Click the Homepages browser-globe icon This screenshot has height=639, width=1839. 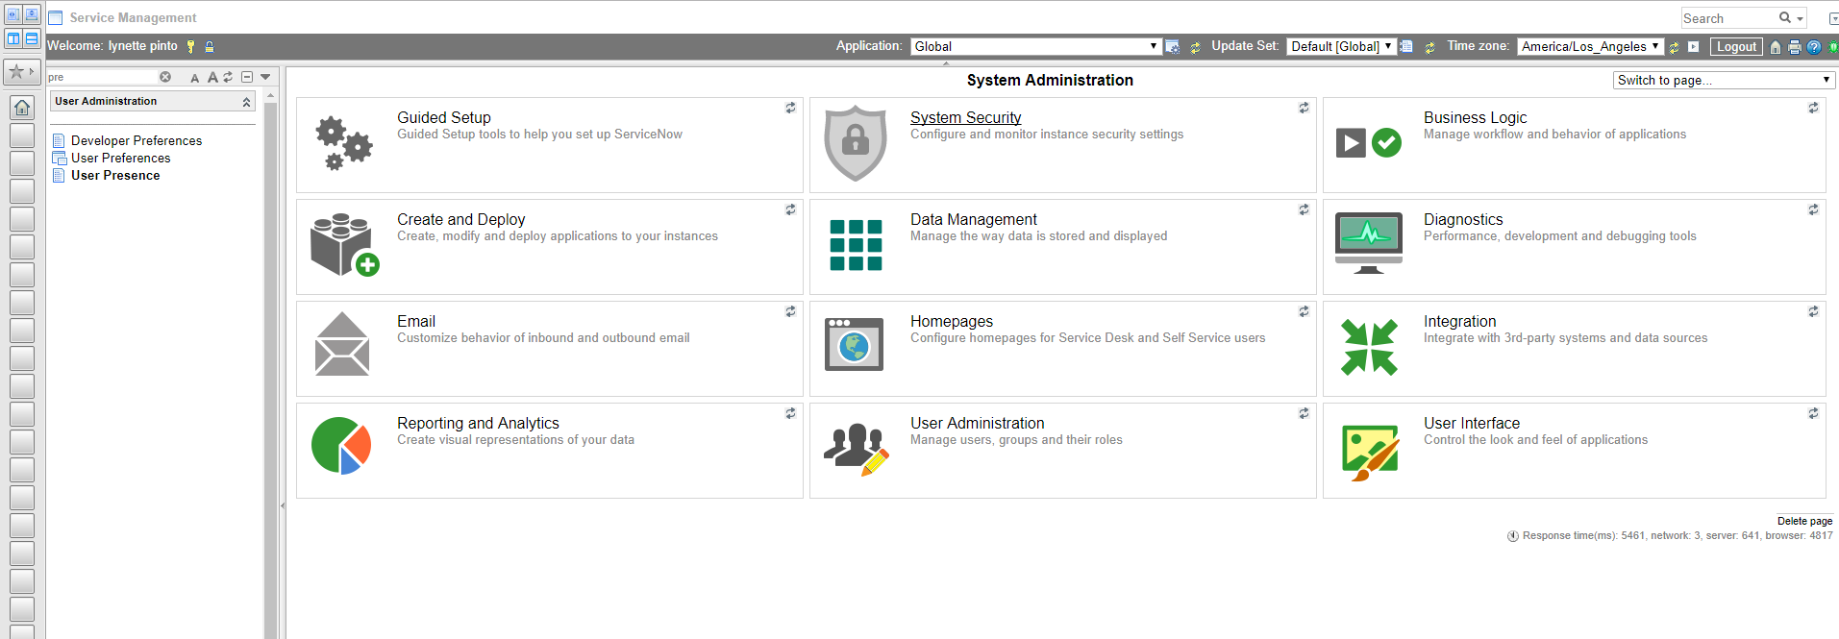(855, 344)
